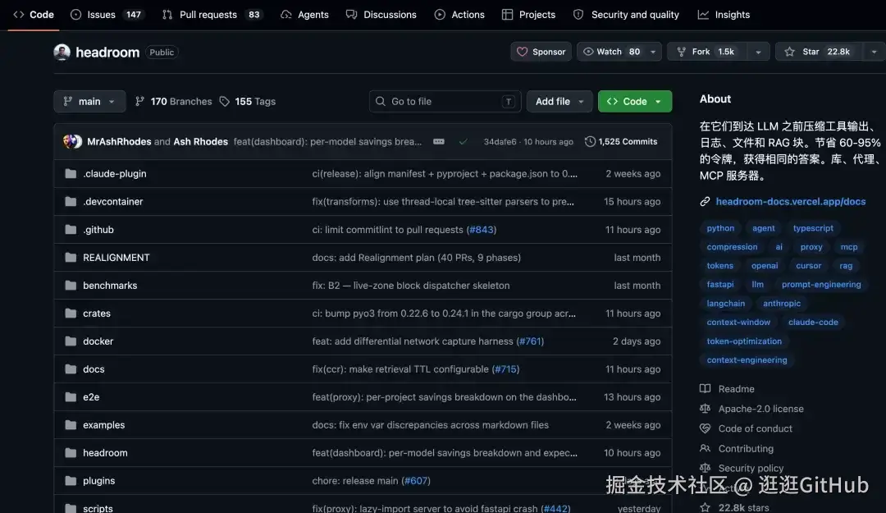Click the crates commit message text
This screenshot has width=886, height=513.
(x=444, y=314)
